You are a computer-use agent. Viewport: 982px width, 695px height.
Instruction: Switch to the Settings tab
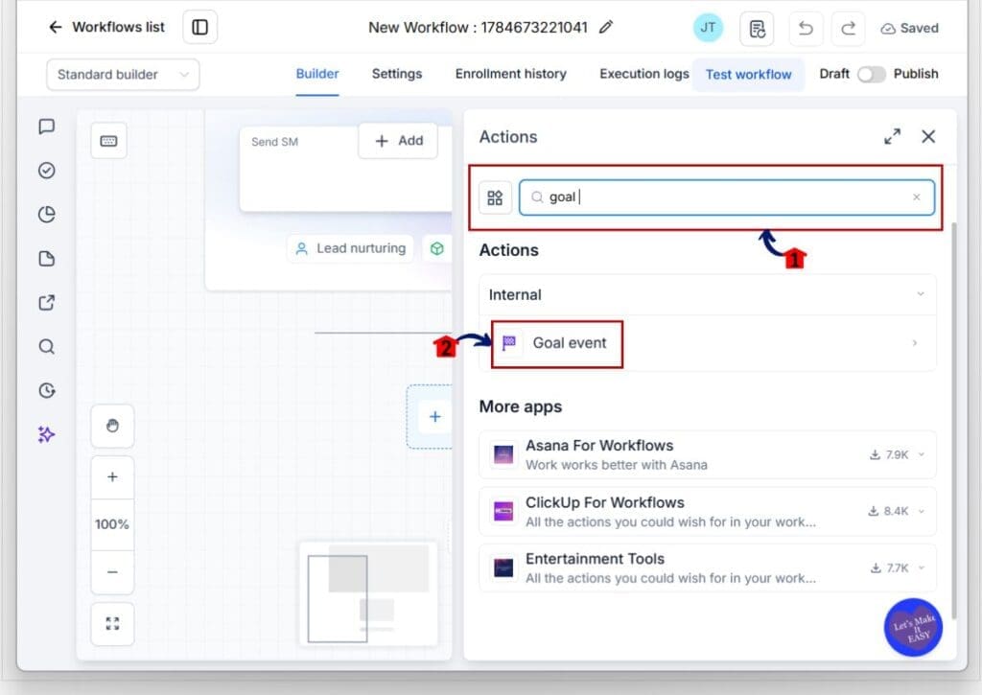coord(396,74)
